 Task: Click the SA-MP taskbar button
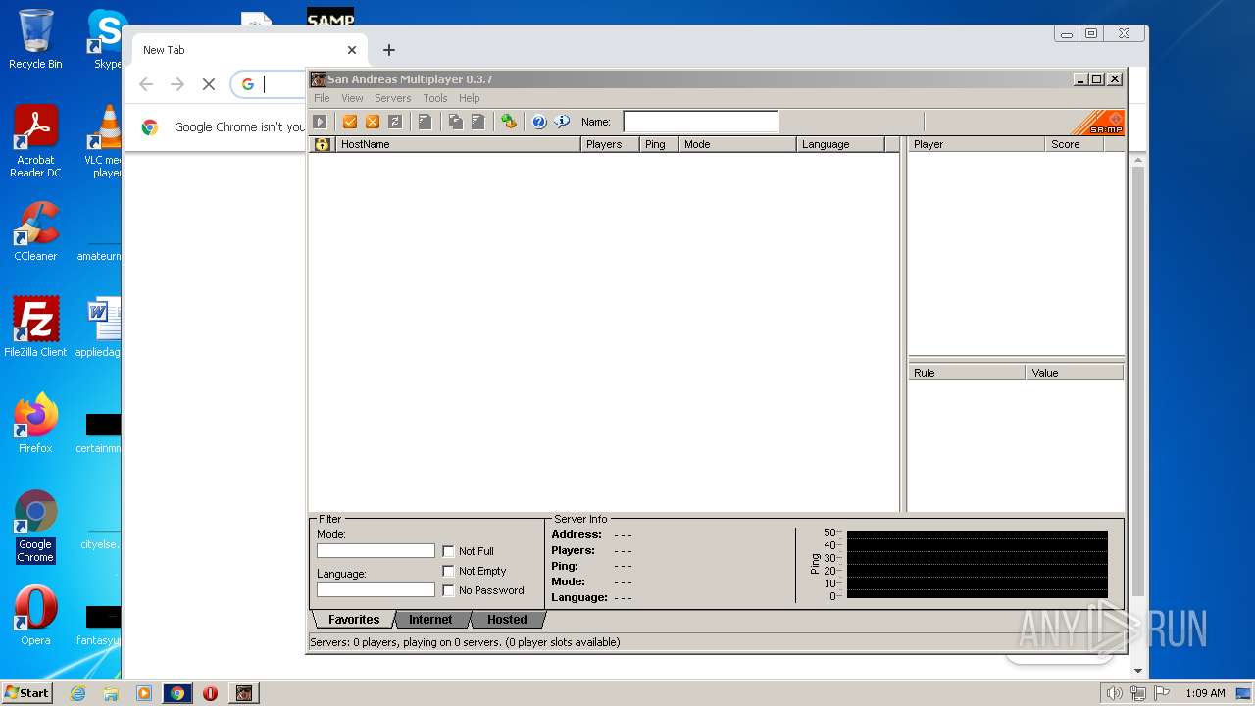[x=244, y=693]
